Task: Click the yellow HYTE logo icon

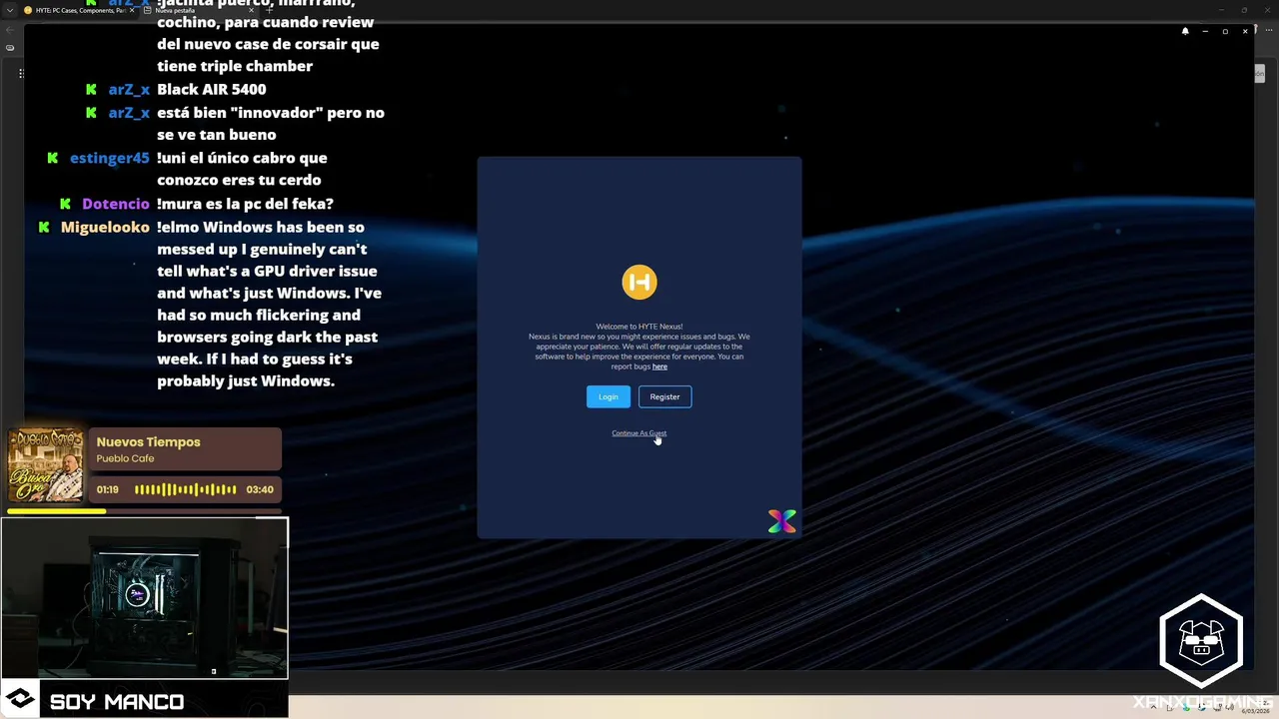Action: [x=639, y=282]
